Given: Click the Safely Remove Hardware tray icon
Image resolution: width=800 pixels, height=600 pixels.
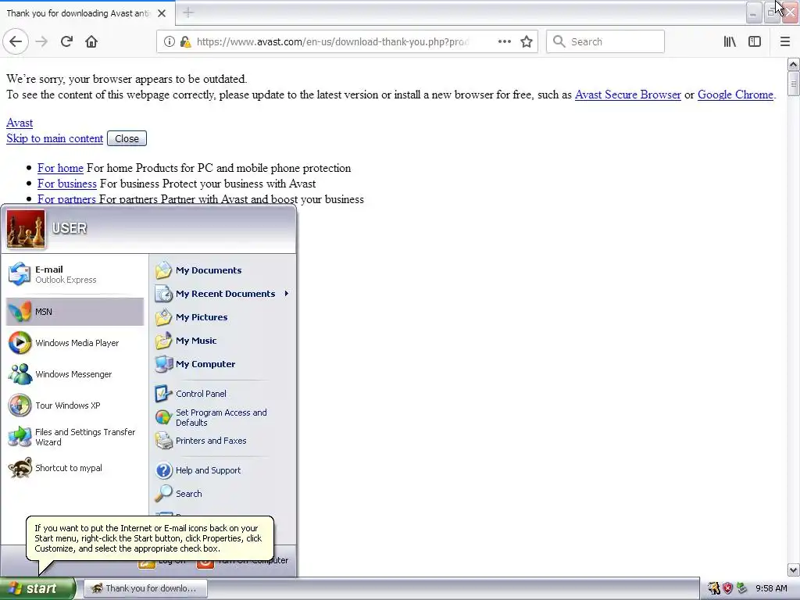Looking at the screenshot, I should click(742, 588).
